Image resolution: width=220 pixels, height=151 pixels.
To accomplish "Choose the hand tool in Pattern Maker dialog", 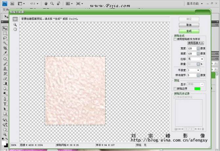I will 15,29.
